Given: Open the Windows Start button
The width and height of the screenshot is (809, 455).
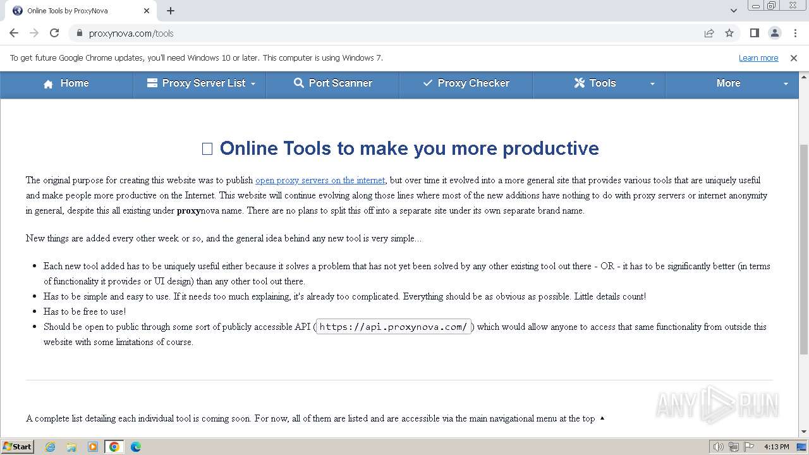Looking at the screenshot, I should click(x=17, y=447).
